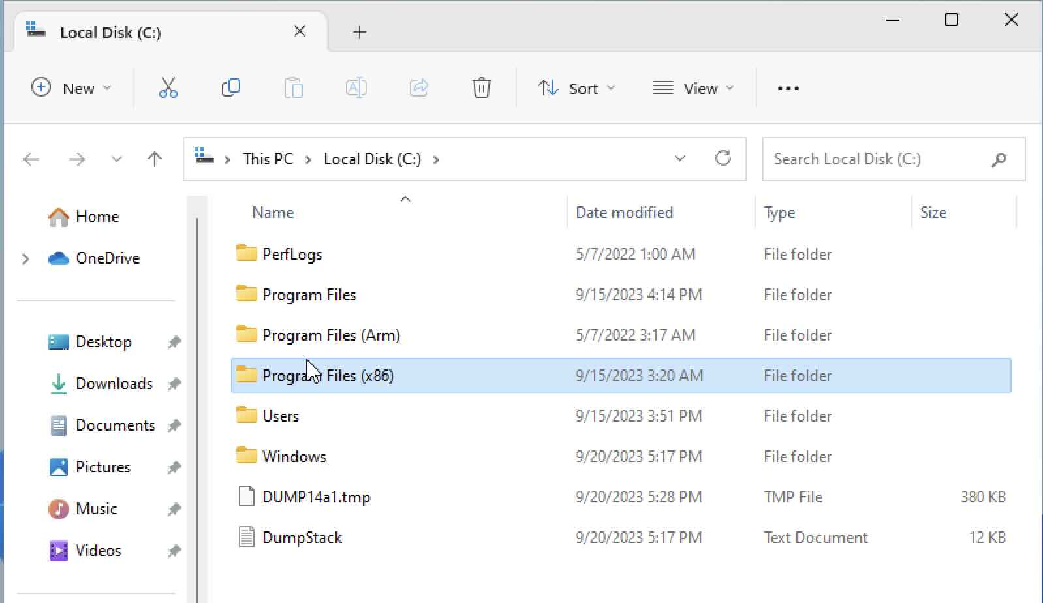Screen dimensions: 1043x603
Task: Click the Users folder icon
Action: coord(246,415)
